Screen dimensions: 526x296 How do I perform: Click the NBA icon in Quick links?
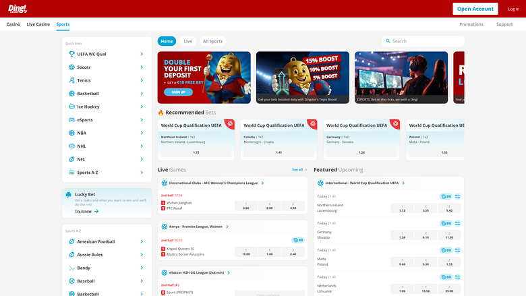pos(71,133)
